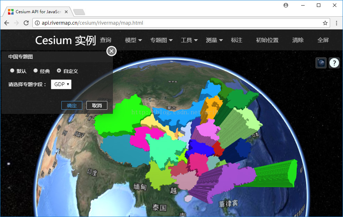
Task: Open the 查询 menu item
Action: pyautogui.click(x=106, y=40)
